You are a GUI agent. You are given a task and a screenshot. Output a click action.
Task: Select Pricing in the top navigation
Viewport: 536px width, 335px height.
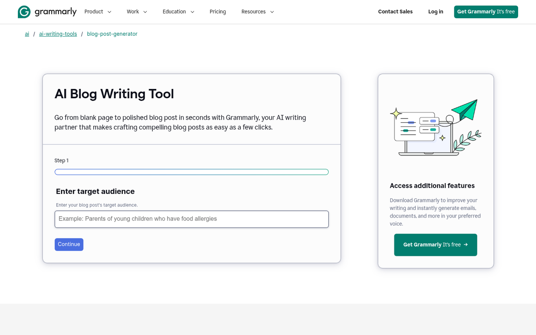point(218,12)
